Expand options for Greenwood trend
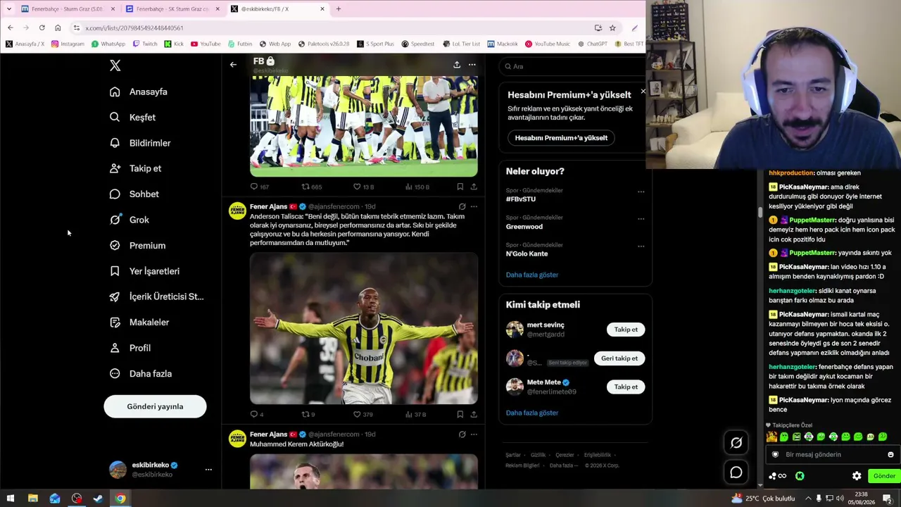Image resolution: width=901 pixels, height=507 pixels. (641, 219)
